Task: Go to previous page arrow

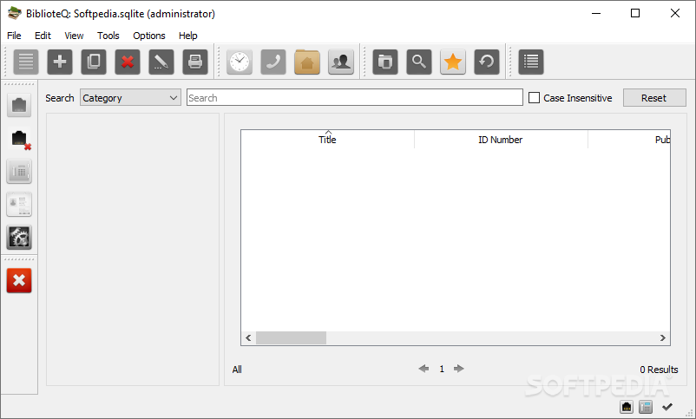Action: (424, 369)
